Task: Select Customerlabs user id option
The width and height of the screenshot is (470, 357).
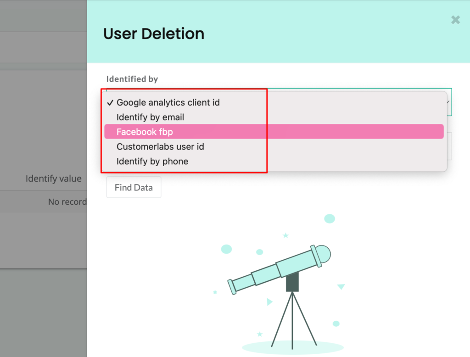Action: [274, 146]
